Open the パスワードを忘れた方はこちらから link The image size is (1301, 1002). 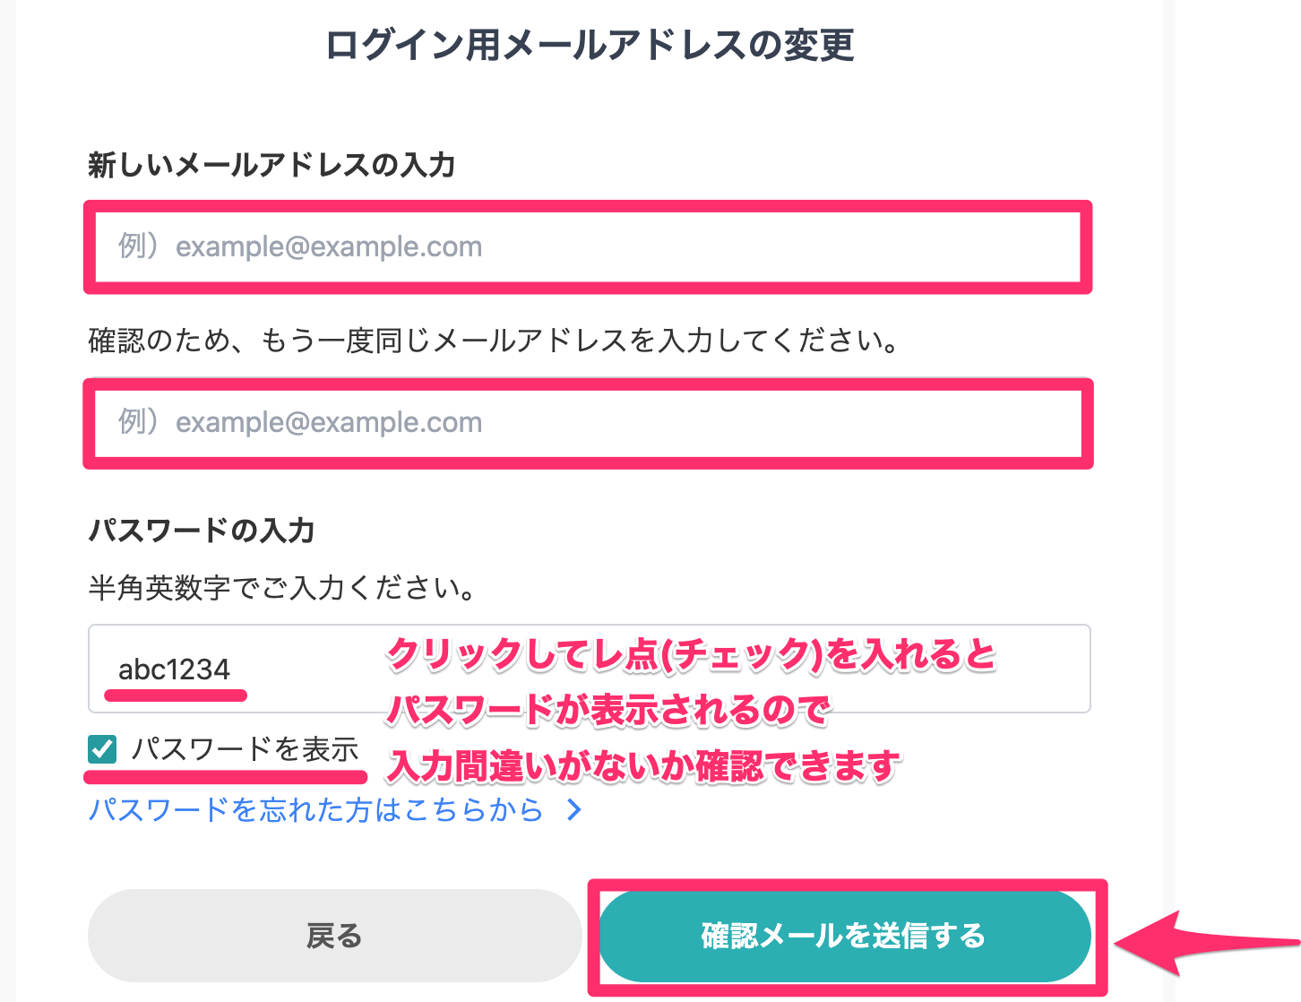[x=315, y=810]
